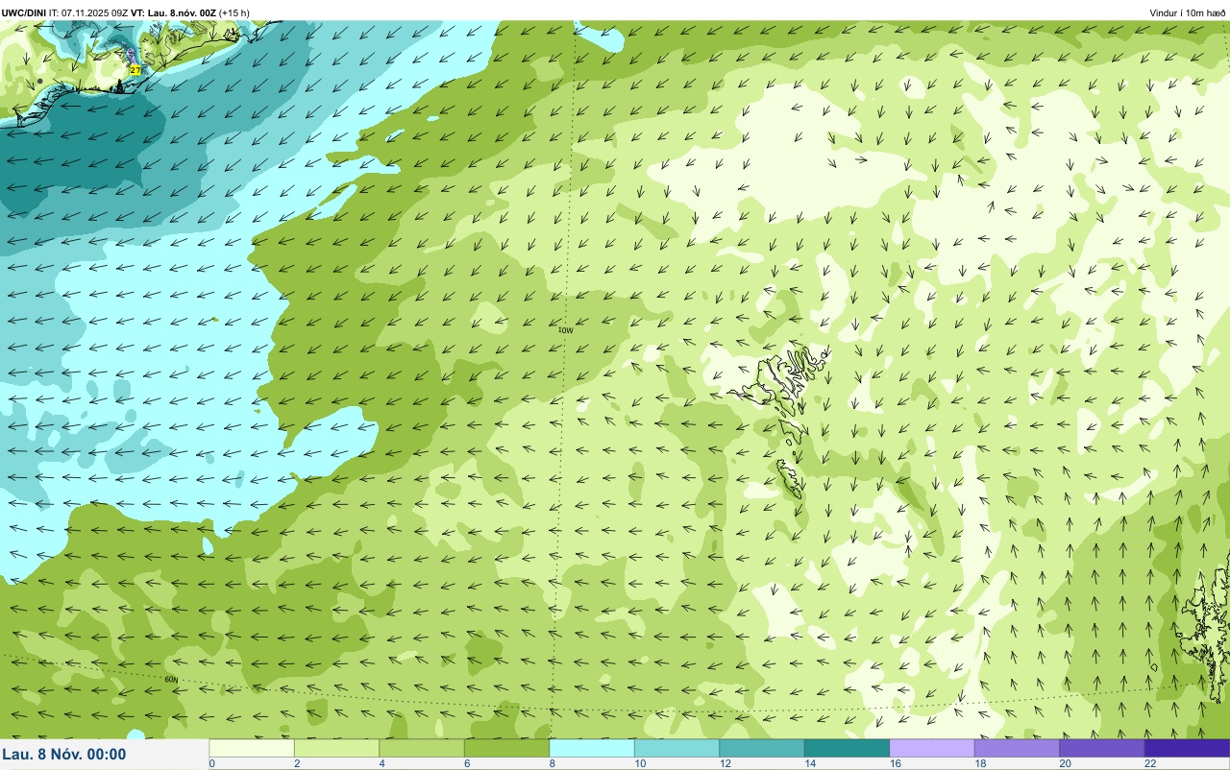Click the 12–14 teal legend swatch
Screen dimensions: 1230x770
point(762,748)
